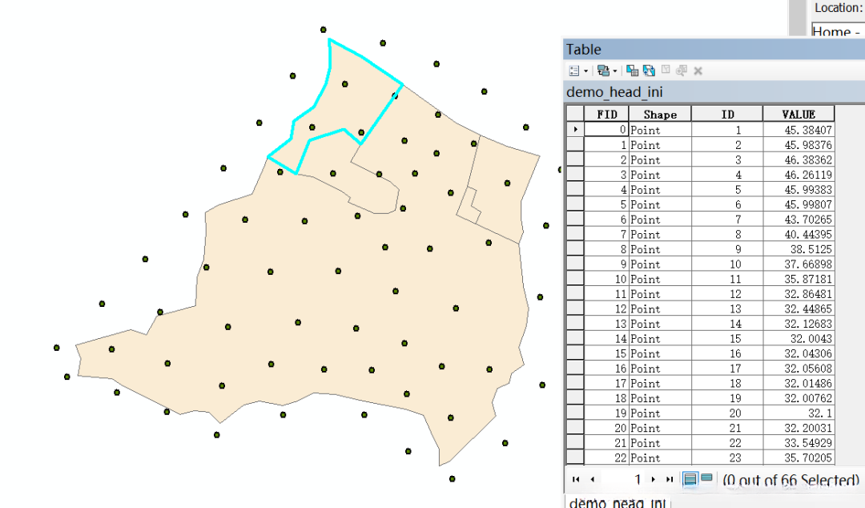
Task: Select the row selector beside FID 5
Action: 574,204
